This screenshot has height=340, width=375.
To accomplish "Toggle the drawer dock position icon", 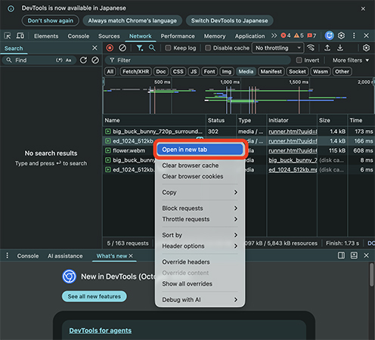I will point(354,255).
